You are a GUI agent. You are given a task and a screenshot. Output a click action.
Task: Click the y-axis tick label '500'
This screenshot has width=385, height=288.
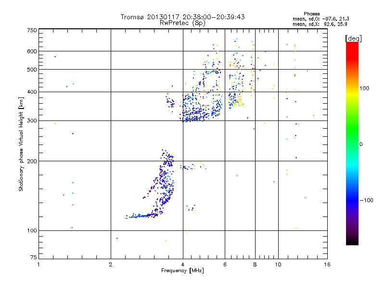tap(32, 70)
